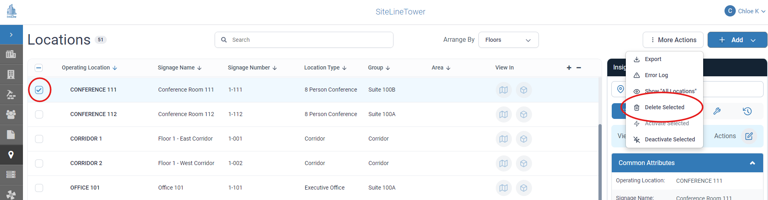Choose Delete Selected from the menu
Viewport: 768px width, 200px height.
tap(664, 107)
